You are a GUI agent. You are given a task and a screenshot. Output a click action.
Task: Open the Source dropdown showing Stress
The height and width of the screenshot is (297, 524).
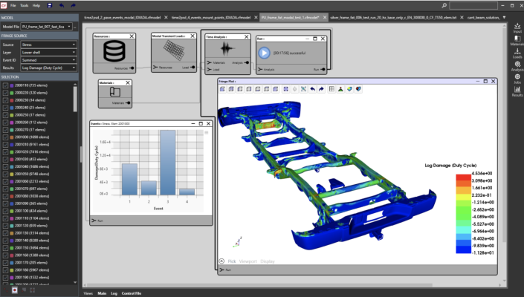48,45
